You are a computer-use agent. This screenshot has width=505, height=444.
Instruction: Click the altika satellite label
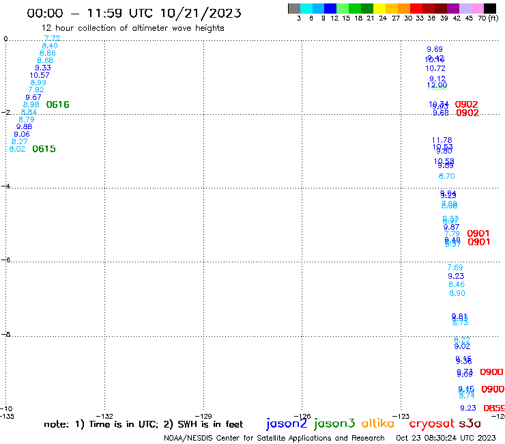pos(377,424)
